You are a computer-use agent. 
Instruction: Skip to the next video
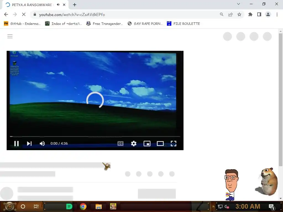pos(29,144)
